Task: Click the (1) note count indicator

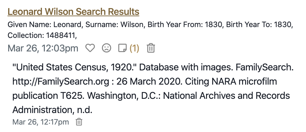Action: click(134, 48)
